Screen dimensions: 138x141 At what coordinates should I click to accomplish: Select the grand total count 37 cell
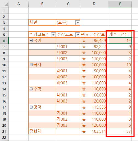pos(120,131)
